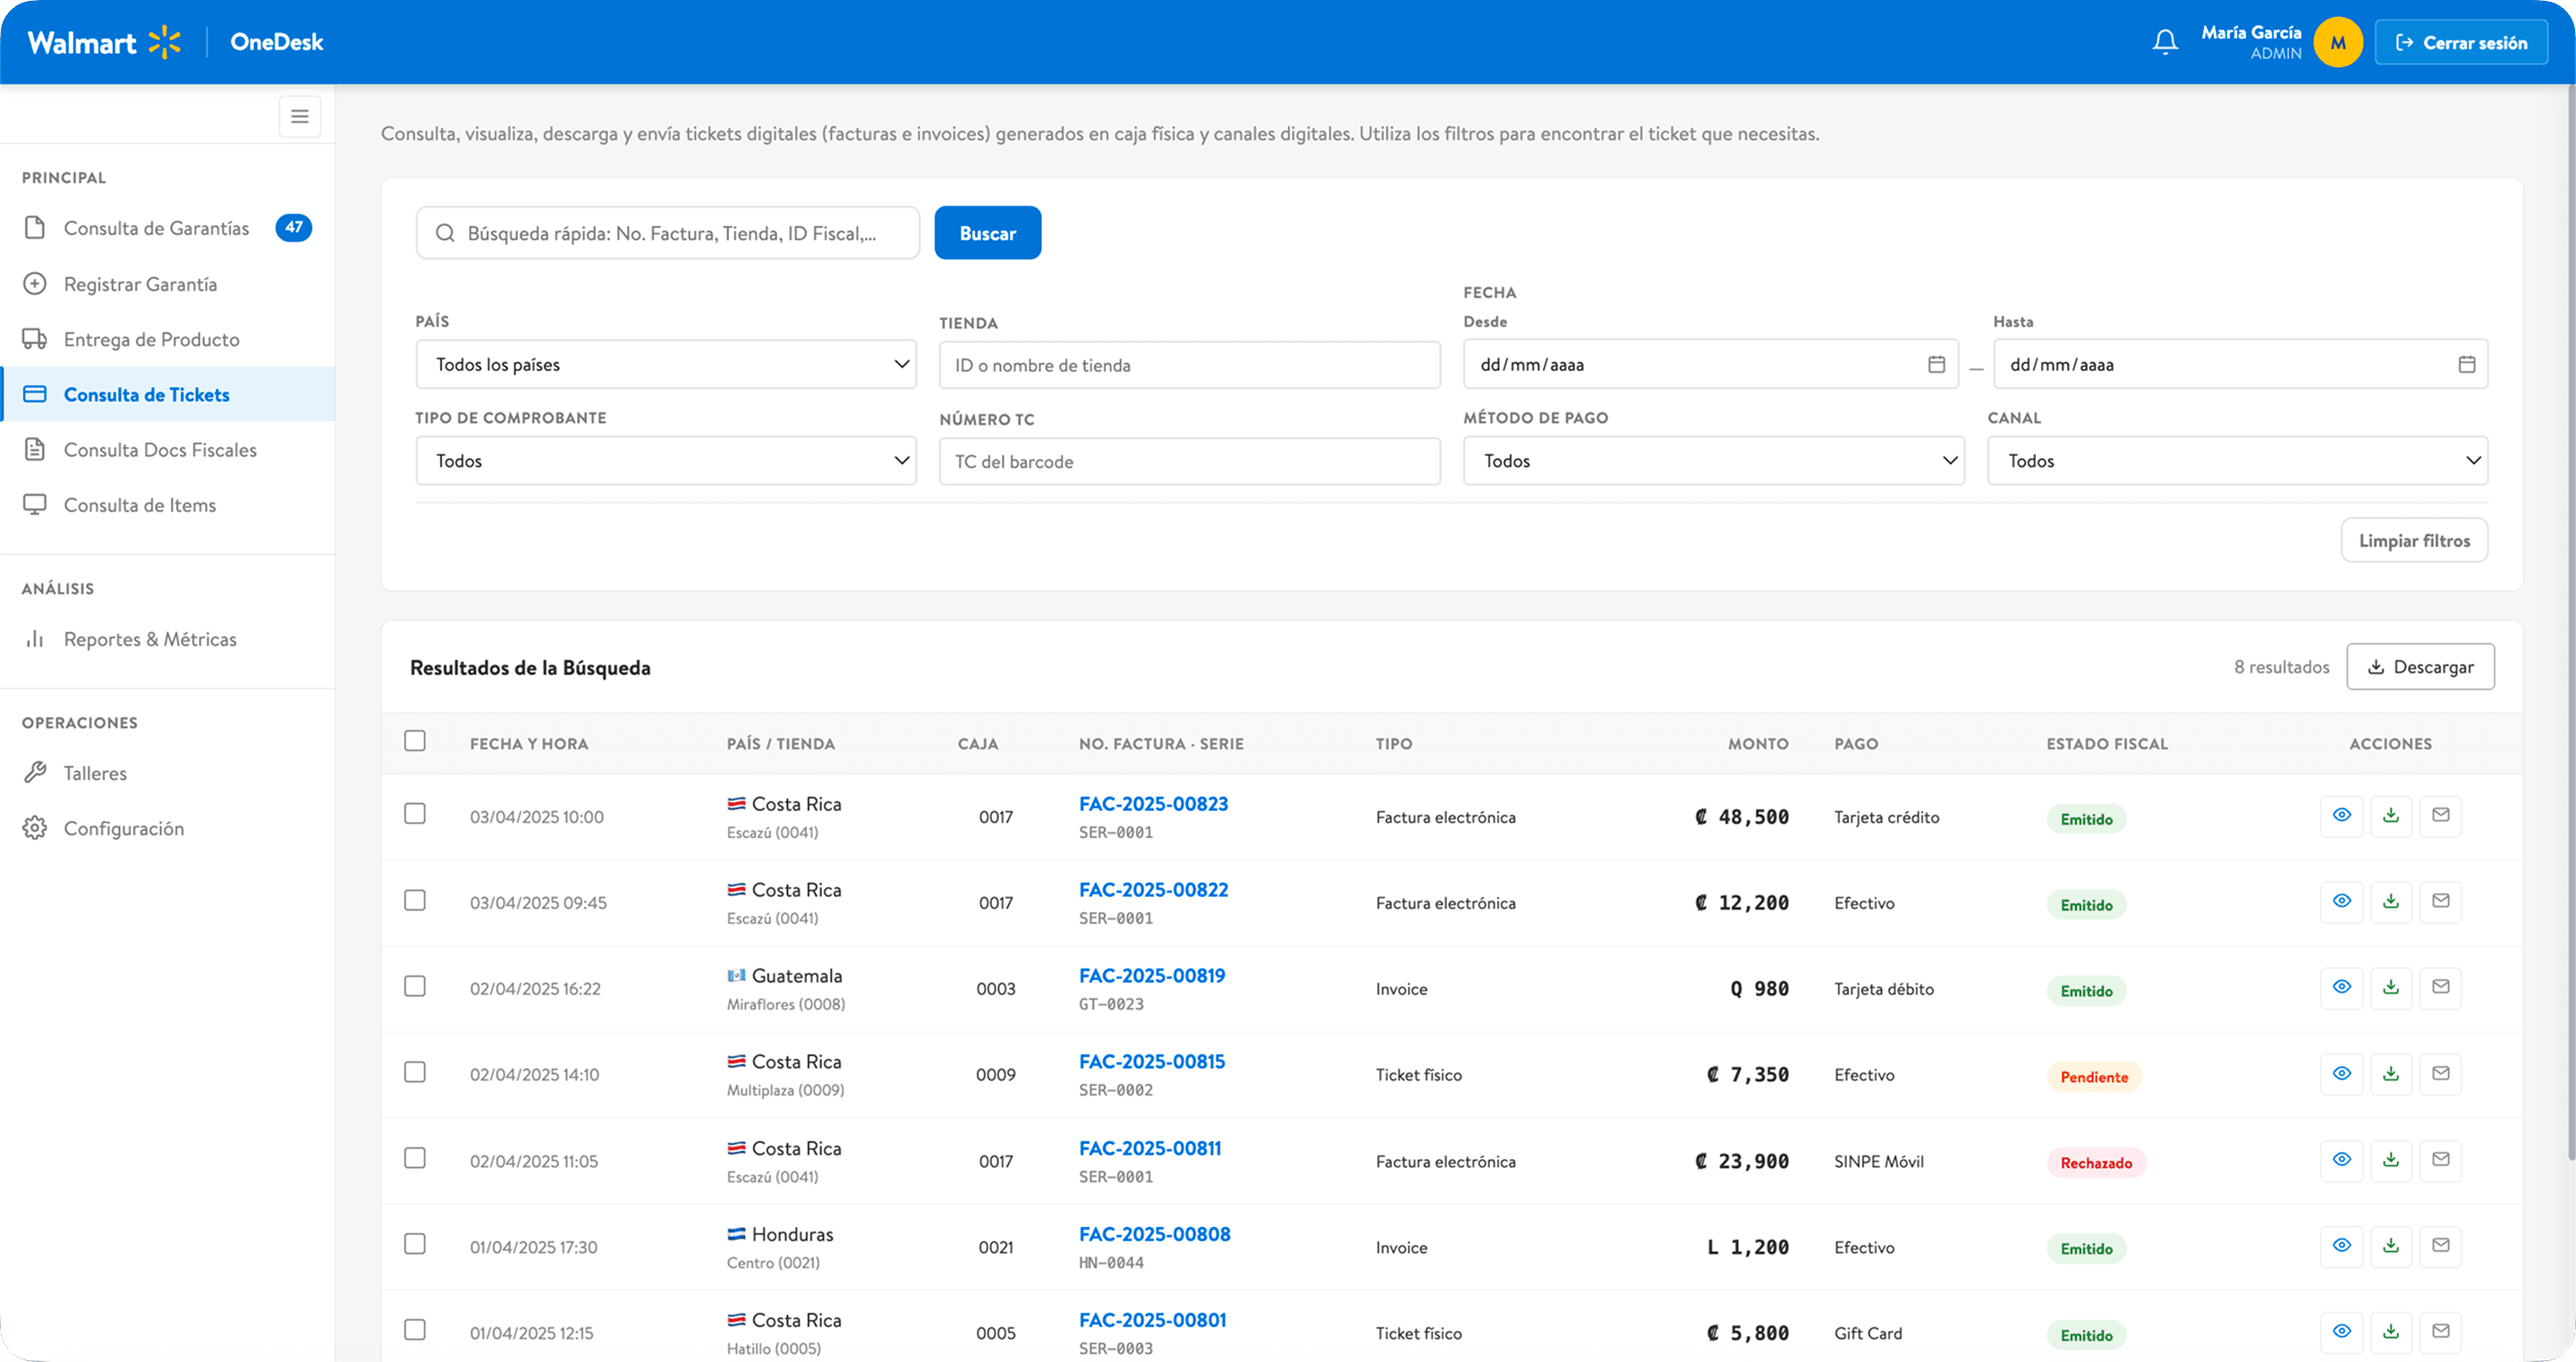Open the notifications bell
This screenshot has height=1362, width=2576.
pos(2165,42)
